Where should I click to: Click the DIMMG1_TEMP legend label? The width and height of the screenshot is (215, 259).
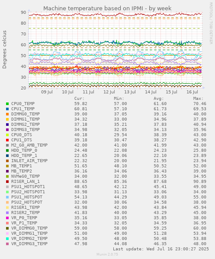[x=26, y=119]
